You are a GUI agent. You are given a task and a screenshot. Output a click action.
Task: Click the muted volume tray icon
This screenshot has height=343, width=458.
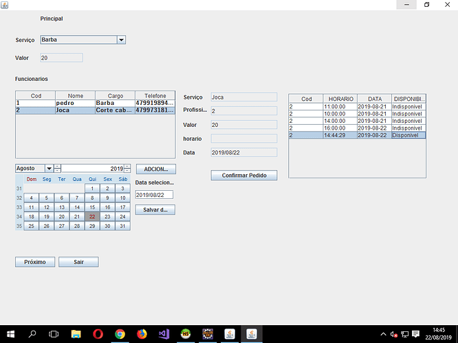coord(394,334)
